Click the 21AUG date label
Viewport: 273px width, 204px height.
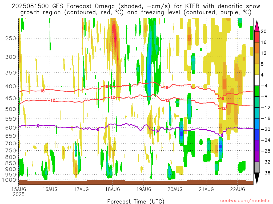pos(206,189)
